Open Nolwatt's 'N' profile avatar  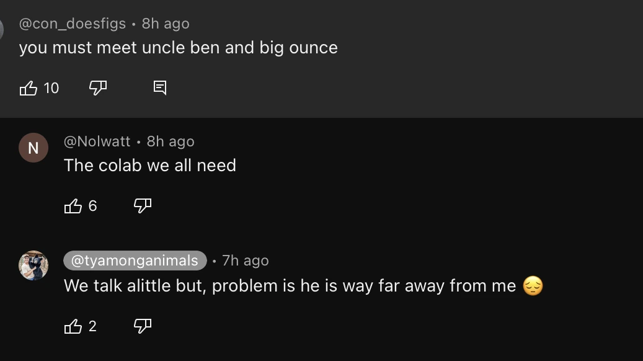(33, 148)
